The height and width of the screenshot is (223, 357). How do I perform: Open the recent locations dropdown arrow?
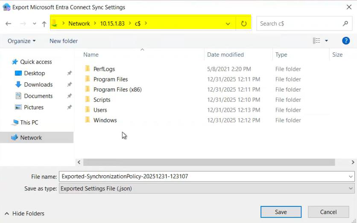click(35, 23)
